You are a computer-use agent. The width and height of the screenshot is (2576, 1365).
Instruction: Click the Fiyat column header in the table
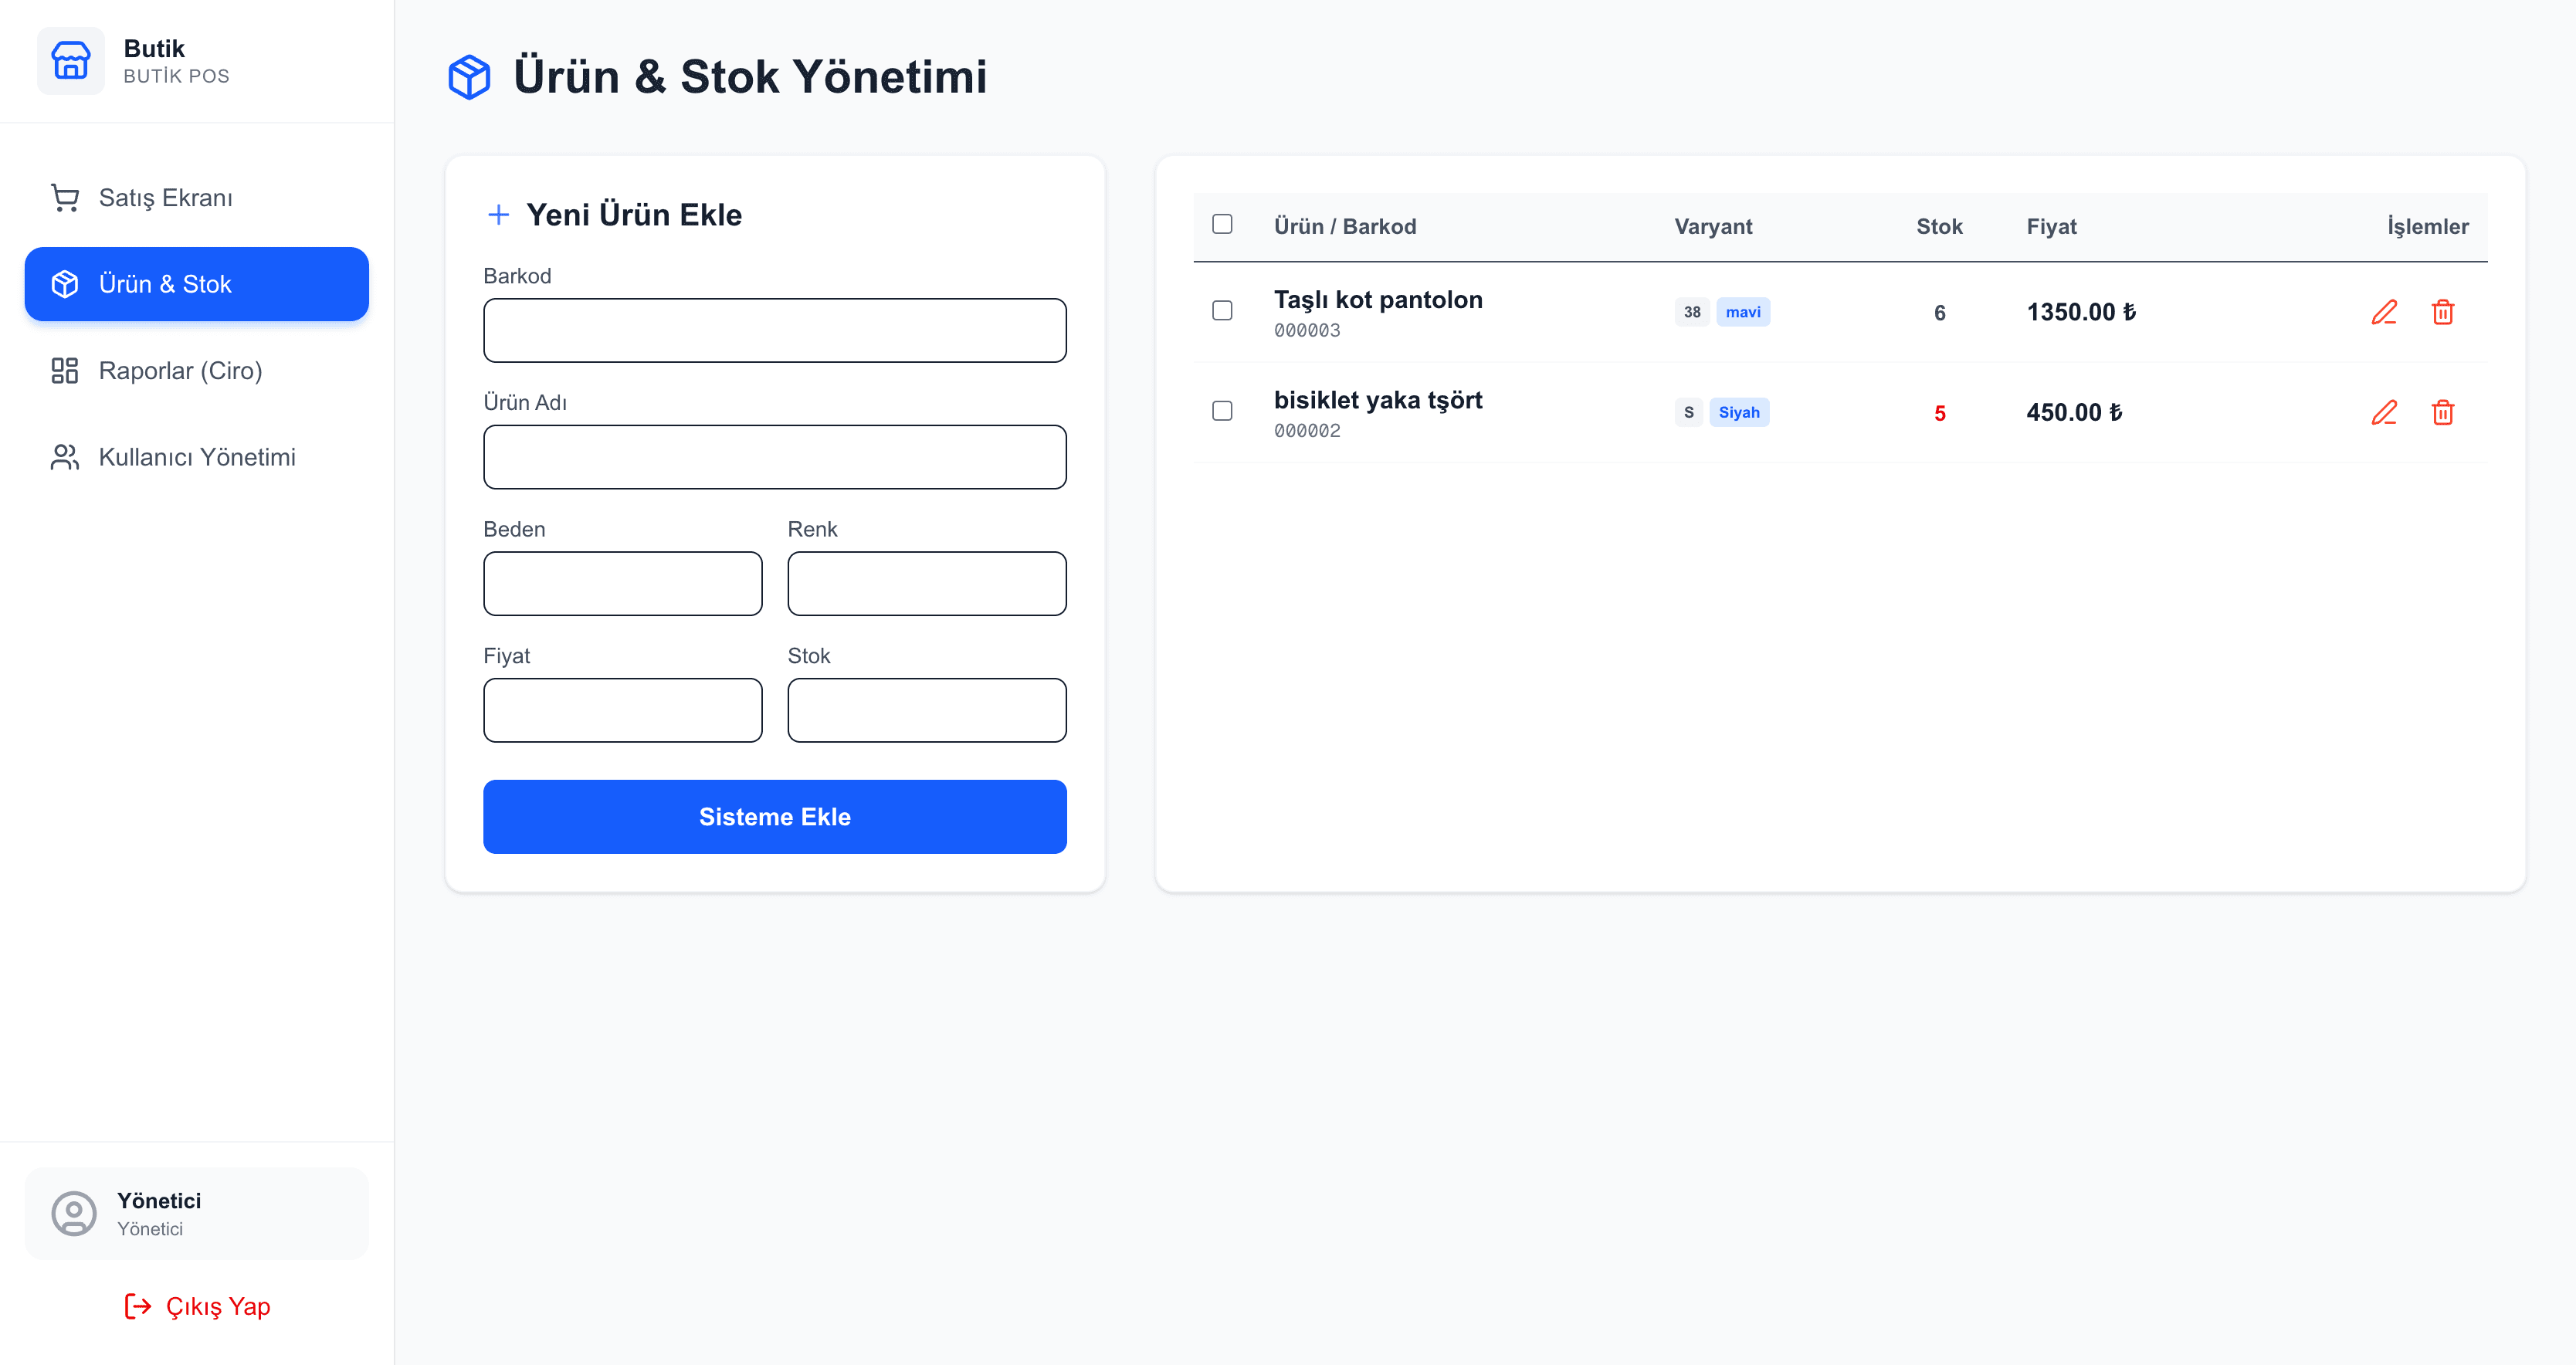2051,226
